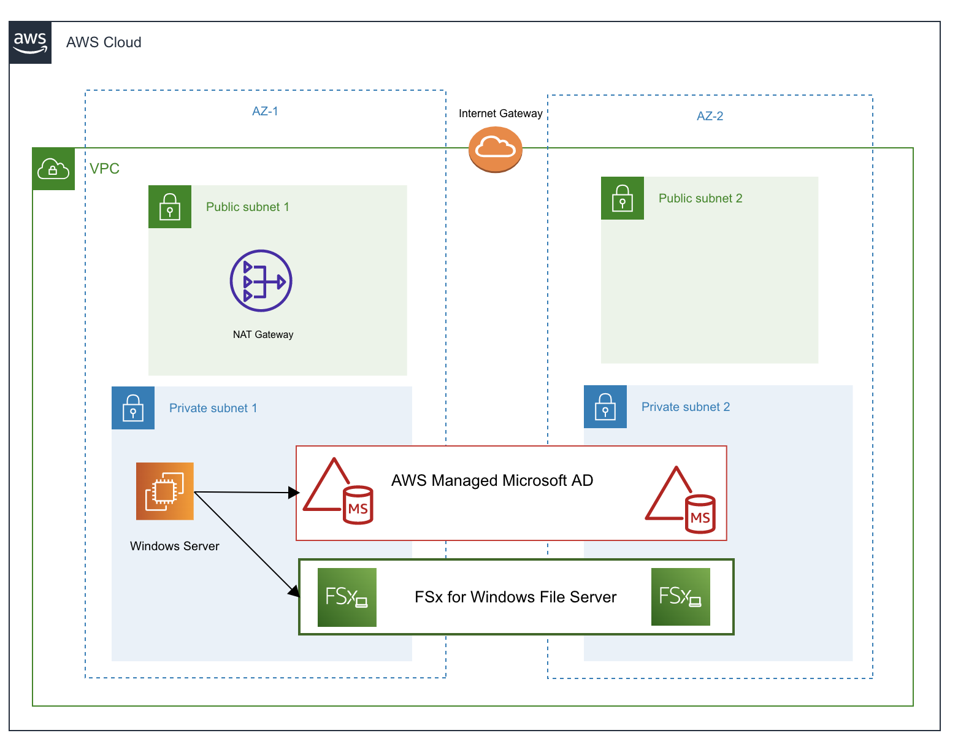Select the Windows Server label

175,546
